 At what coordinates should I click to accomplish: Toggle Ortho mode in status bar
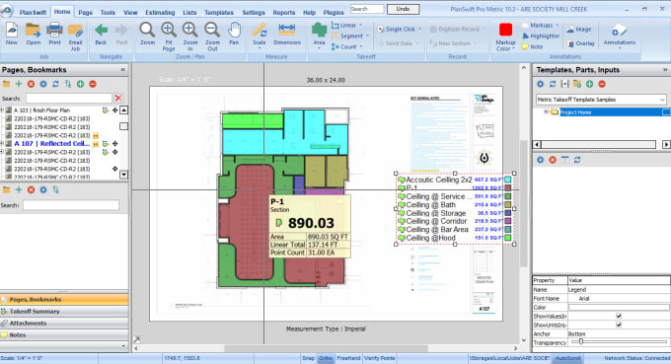(x=326, y=358)
